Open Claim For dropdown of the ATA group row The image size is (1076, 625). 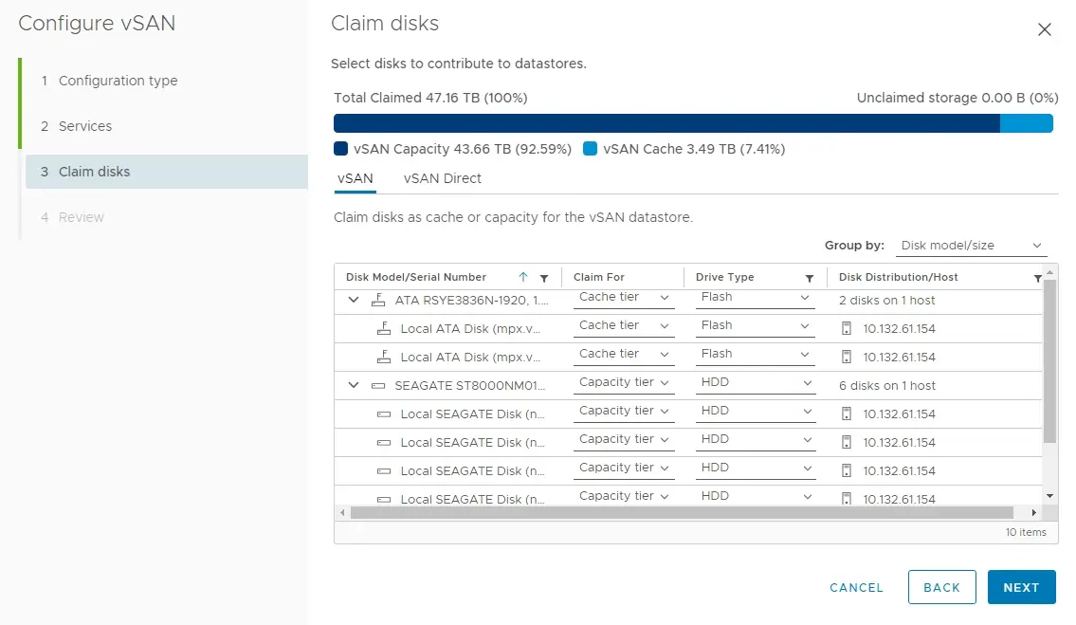[x=624, y=298]
